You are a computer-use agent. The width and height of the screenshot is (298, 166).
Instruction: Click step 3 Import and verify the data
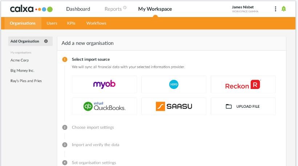coord(96,145)
